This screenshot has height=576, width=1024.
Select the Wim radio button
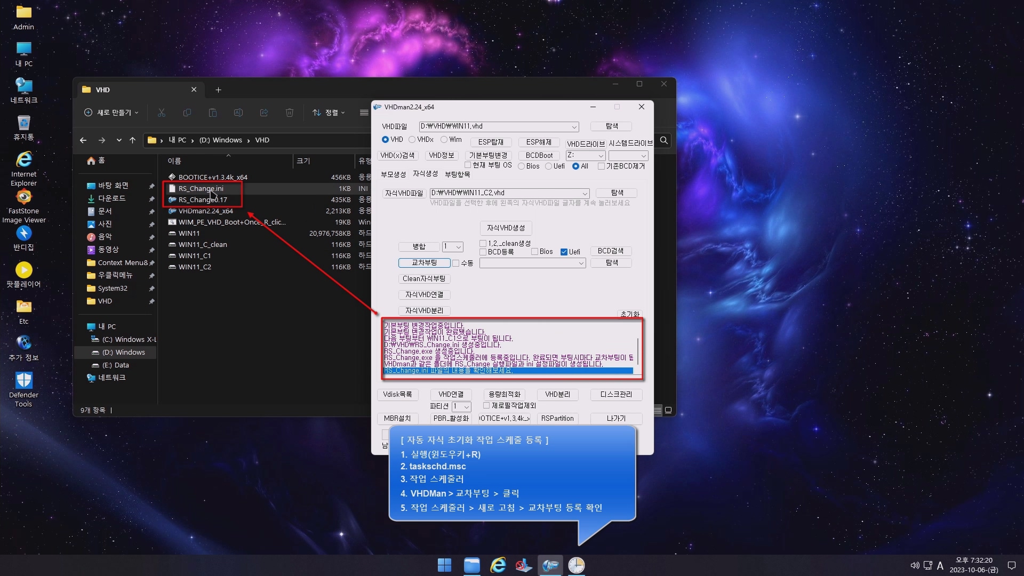(451, 140)
